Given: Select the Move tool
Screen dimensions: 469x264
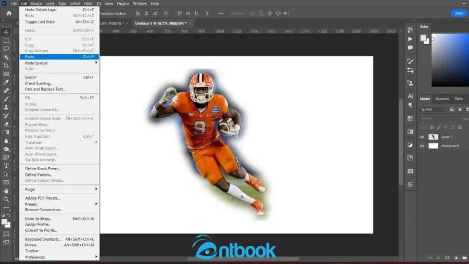Looking at the screenshot, I should (x=6, y=32).
